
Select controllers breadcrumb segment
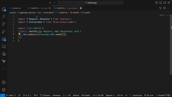48,13
